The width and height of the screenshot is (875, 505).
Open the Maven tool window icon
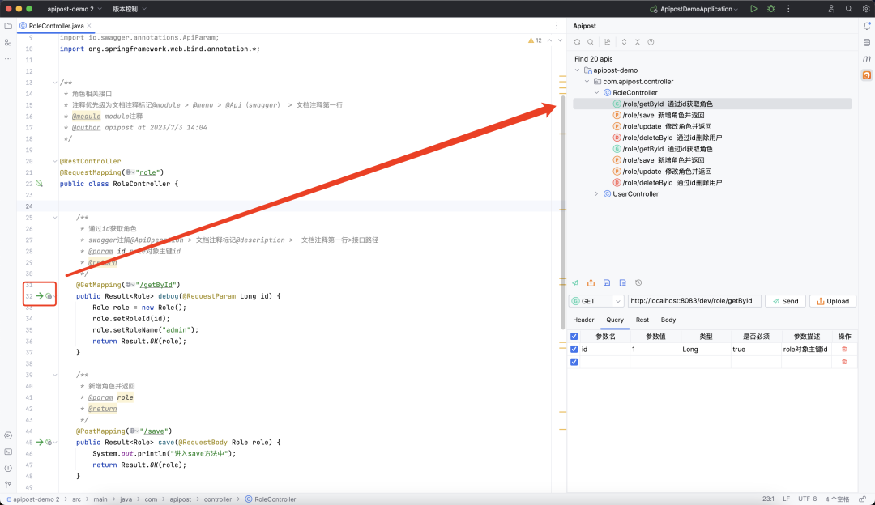[867, 58]
